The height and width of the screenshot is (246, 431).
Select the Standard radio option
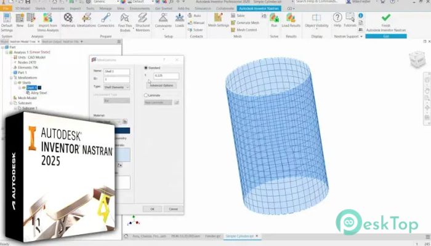146,68
